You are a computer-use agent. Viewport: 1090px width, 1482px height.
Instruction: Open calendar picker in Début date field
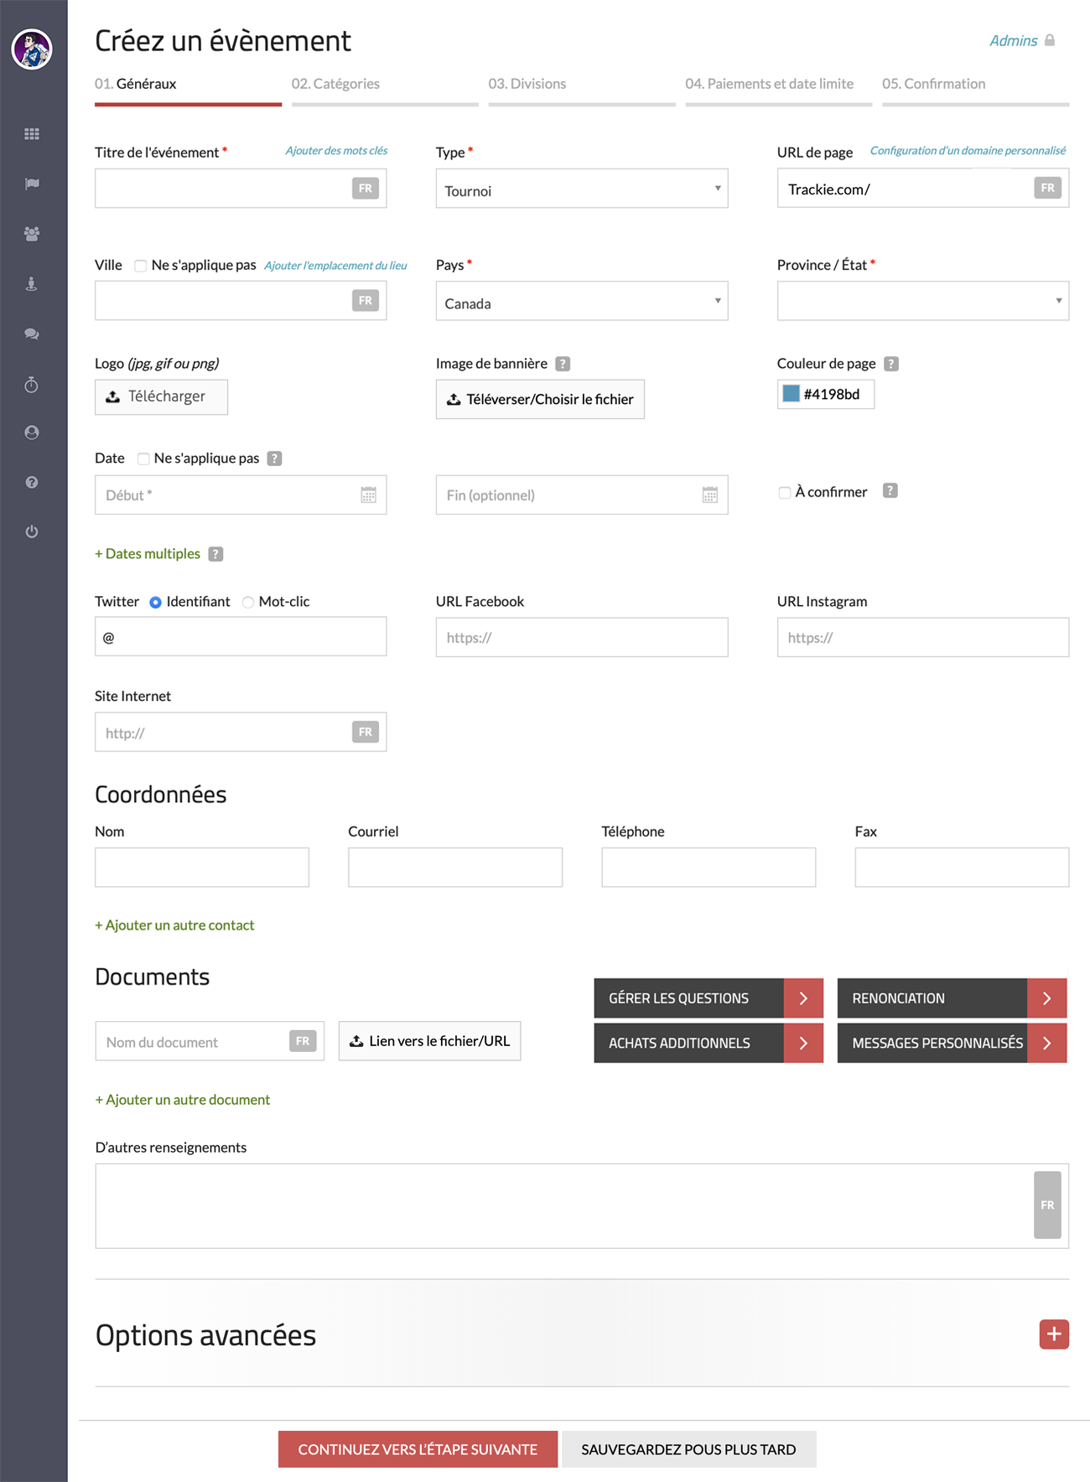[x=368, y=495]
